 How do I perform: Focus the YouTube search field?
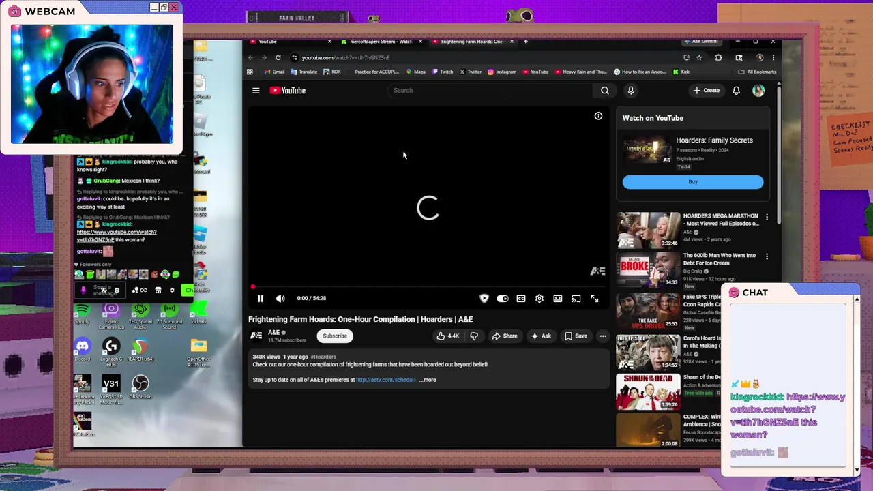coord(491,90)
